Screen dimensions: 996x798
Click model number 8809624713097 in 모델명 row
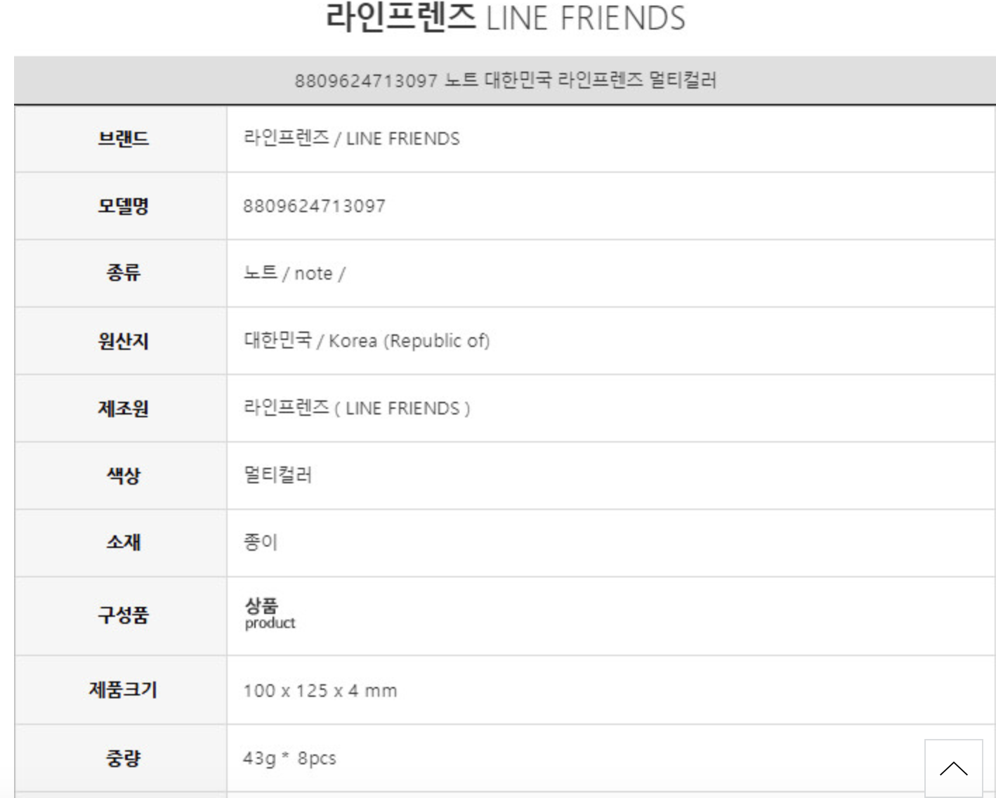(x=314, y=206)
